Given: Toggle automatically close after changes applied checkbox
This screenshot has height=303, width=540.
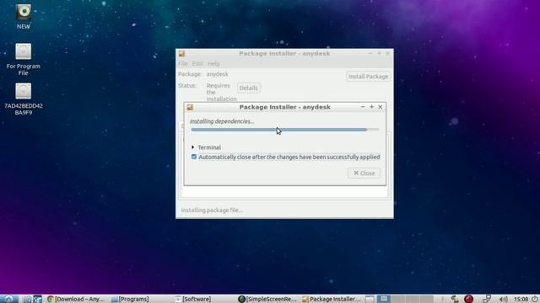Looking at the screenshot, I should tap(194, 157).
